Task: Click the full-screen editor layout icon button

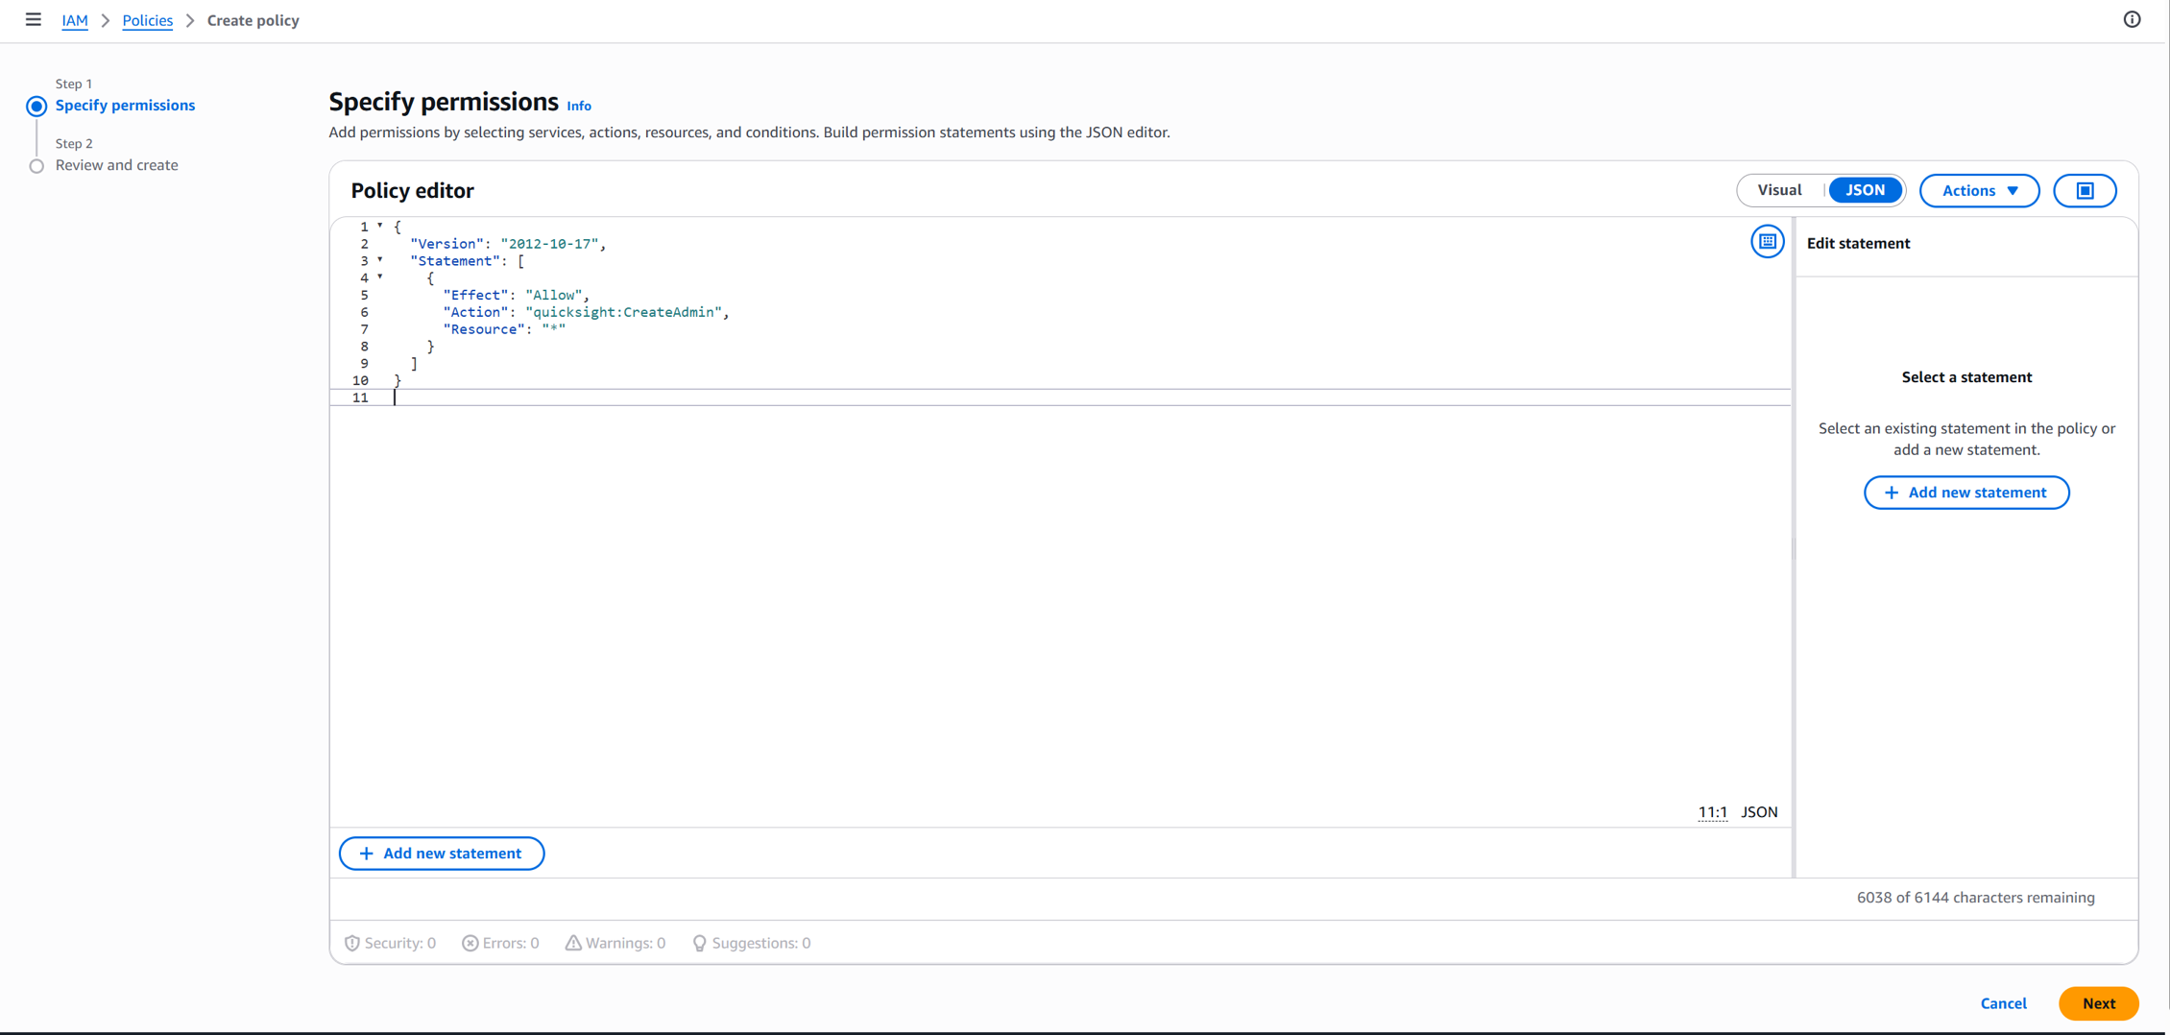Action: pos(2085,190)
